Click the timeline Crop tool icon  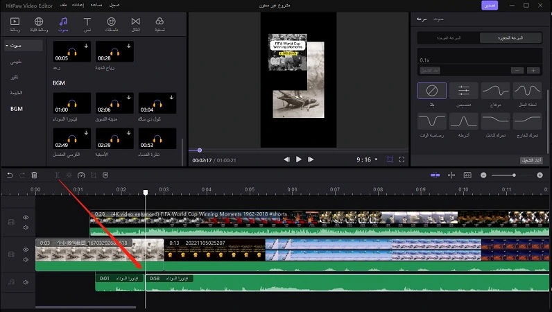(94, 175)
